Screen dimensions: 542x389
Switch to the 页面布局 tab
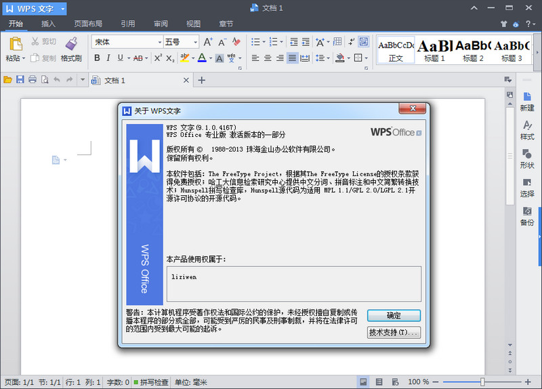[88, 24]
